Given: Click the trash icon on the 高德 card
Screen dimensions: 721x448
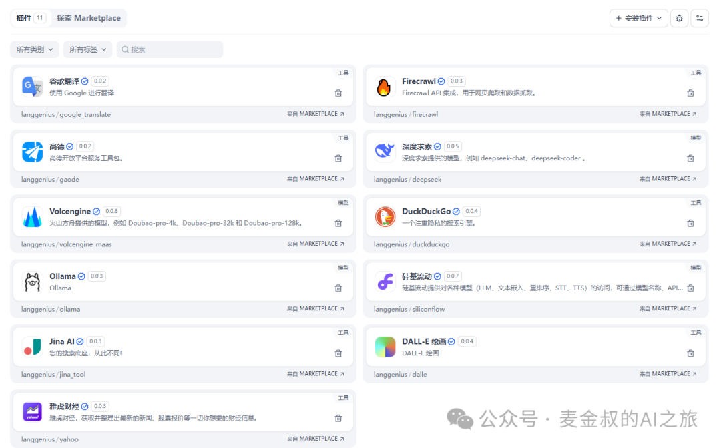Looking at the screenshot, I should (338, 158).
